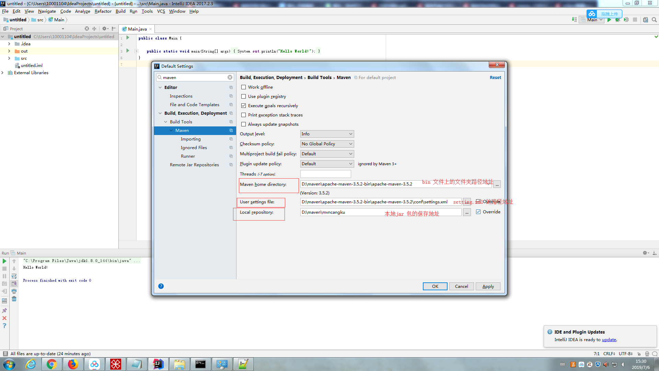Toggle Override for Local repository
Image resolution: width=659 pixels, height=371 pixels.
pyautogui.click(x=478, y=212)
